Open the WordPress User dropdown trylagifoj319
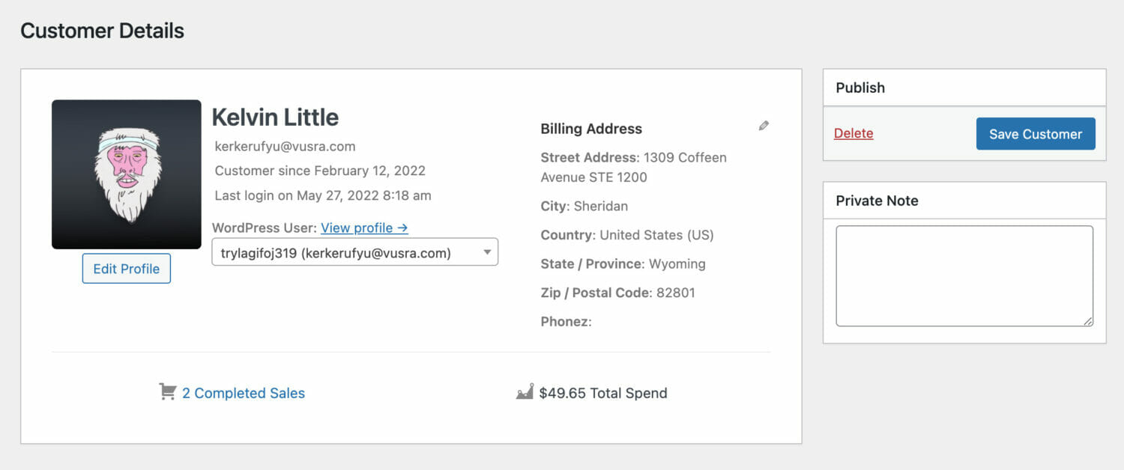Viewport: 1124px width, 470px height. click(355, 253)
